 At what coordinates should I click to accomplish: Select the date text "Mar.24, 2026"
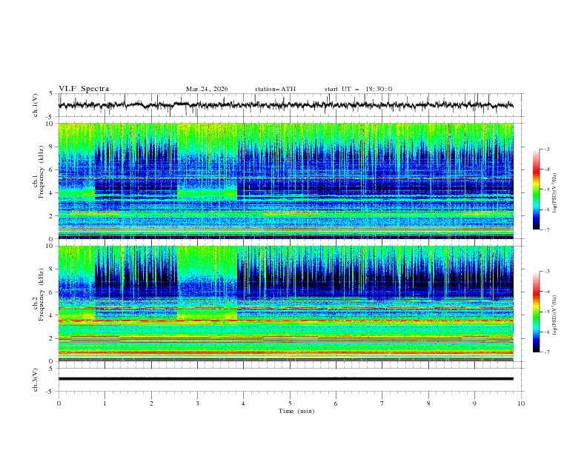click(x=207, y=89)
